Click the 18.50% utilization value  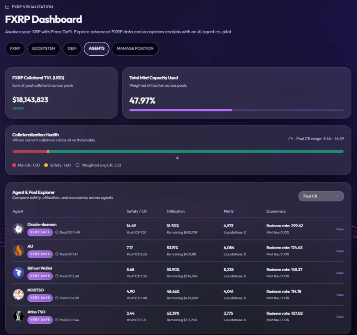[x=173, y=226]
